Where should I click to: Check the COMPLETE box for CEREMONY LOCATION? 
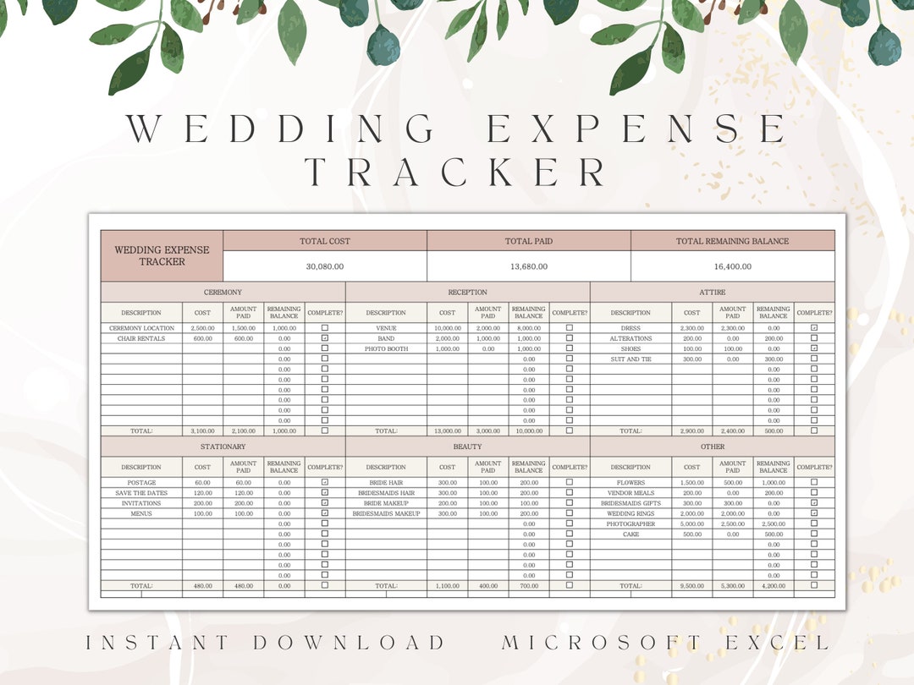coord(325,328)
